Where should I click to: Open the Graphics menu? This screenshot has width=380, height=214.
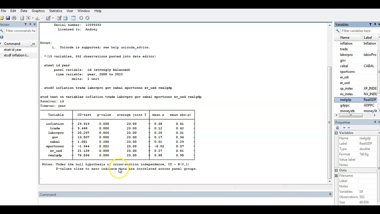(38, 11)
